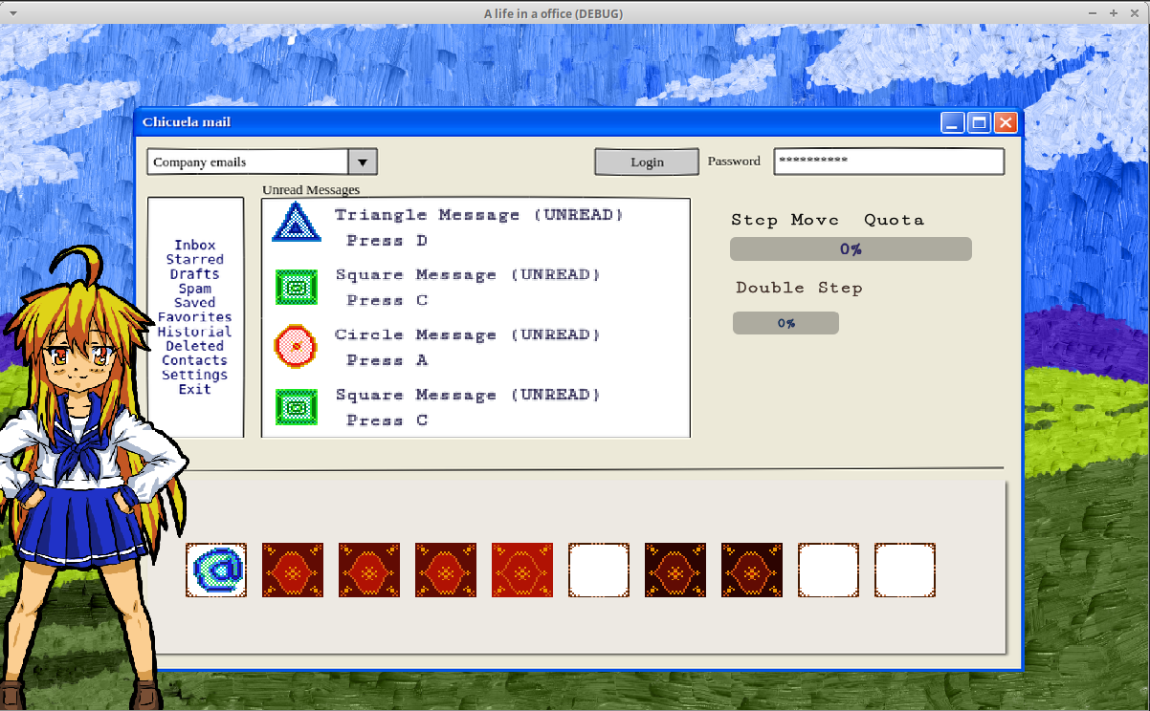Select empty white slot between red tiles

coord(599,571)
